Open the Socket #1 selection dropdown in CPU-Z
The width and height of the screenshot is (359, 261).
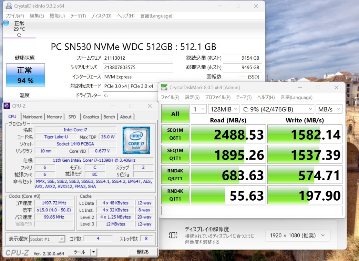47,239
